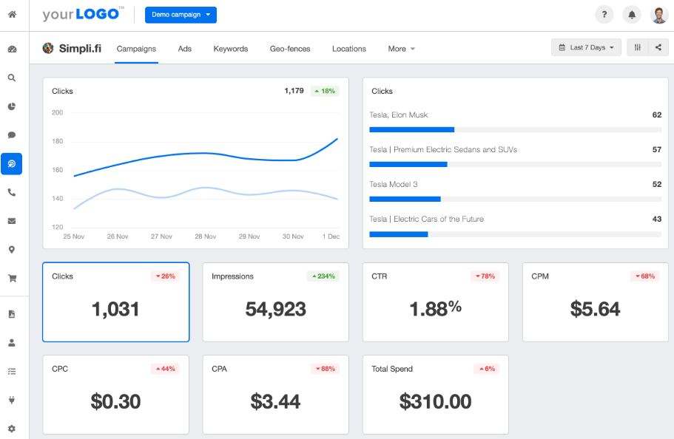Open the task list sidebar icon
The width and height of the screenshot is (674, 439).
[12, 371]
